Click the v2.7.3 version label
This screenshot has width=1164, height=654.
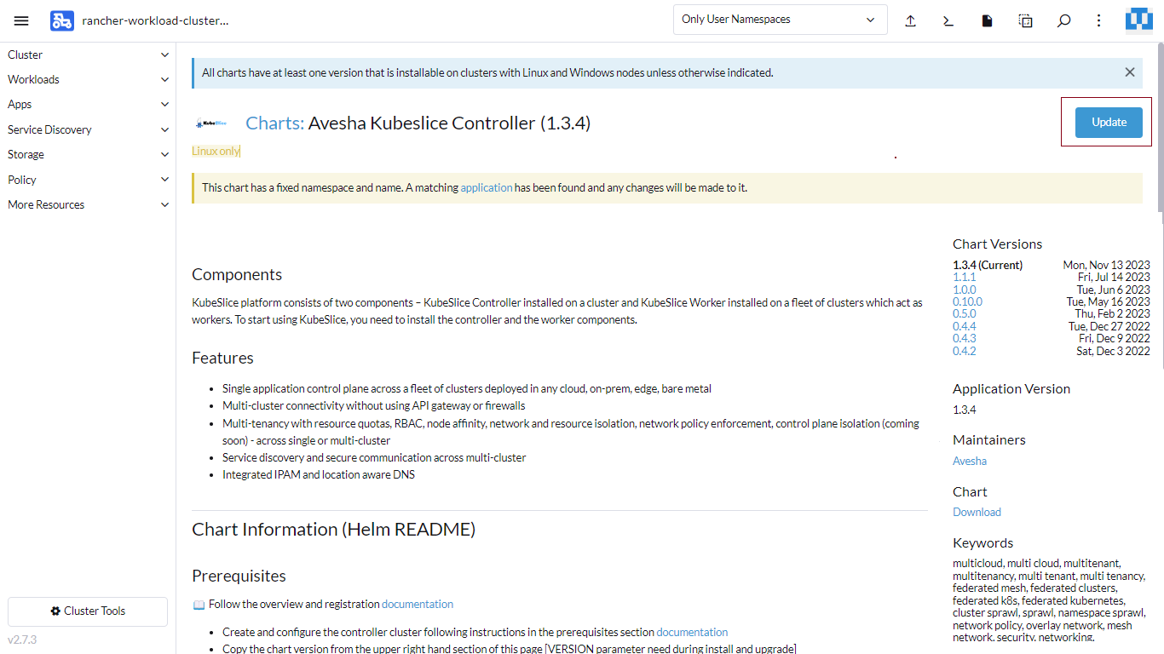(22, 640)
